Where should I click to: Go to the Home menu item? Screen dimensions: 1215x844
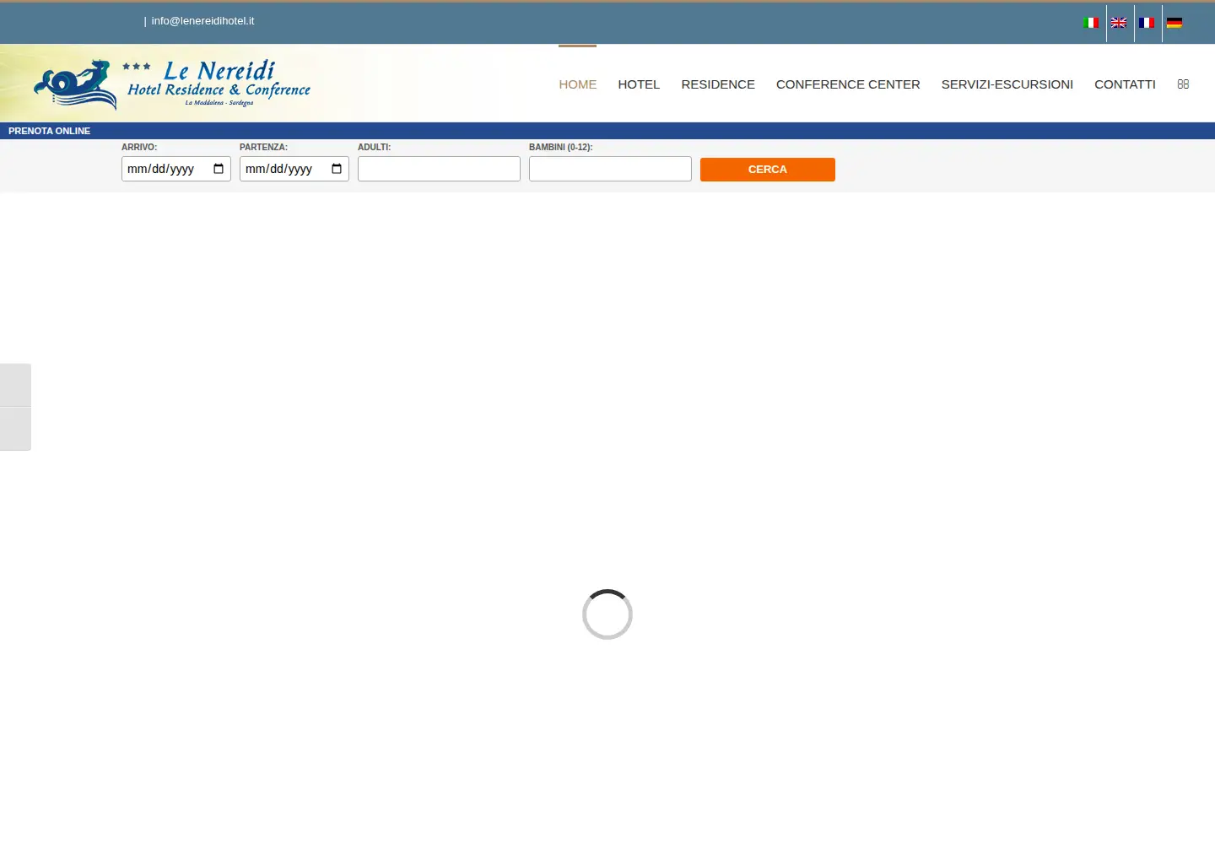[578, 84]
